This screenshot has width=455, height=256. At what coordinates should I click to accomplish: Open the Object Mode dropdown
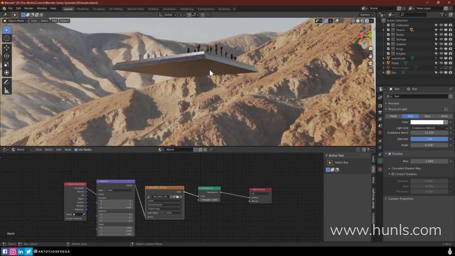point(16,21)
